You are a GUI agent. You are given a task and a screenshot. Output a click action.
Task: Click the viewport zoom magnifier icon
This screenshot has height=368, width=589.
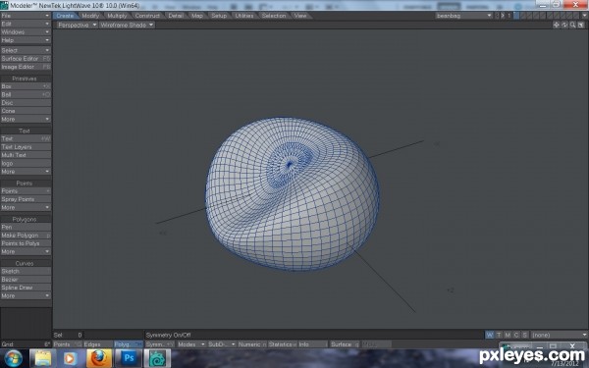(x=573, y=25)
